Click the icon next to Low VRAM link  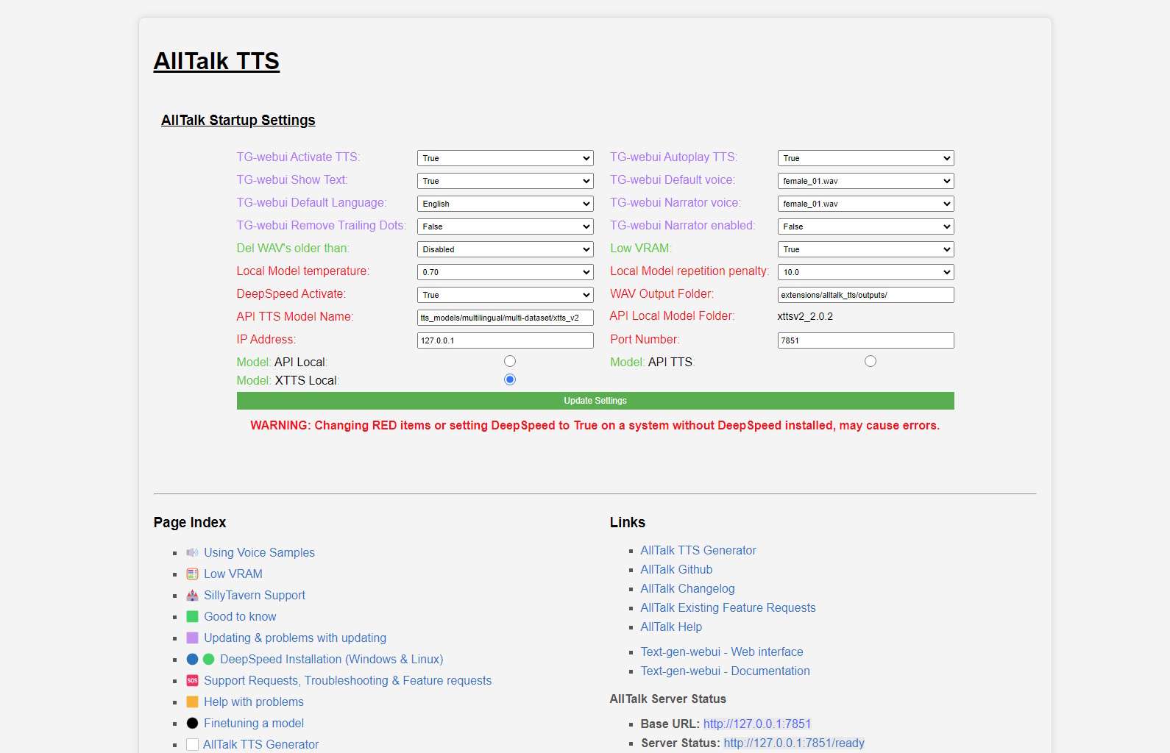click(x=192, y=574)
